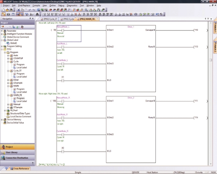Expand the Manual program node

[8, 104]
